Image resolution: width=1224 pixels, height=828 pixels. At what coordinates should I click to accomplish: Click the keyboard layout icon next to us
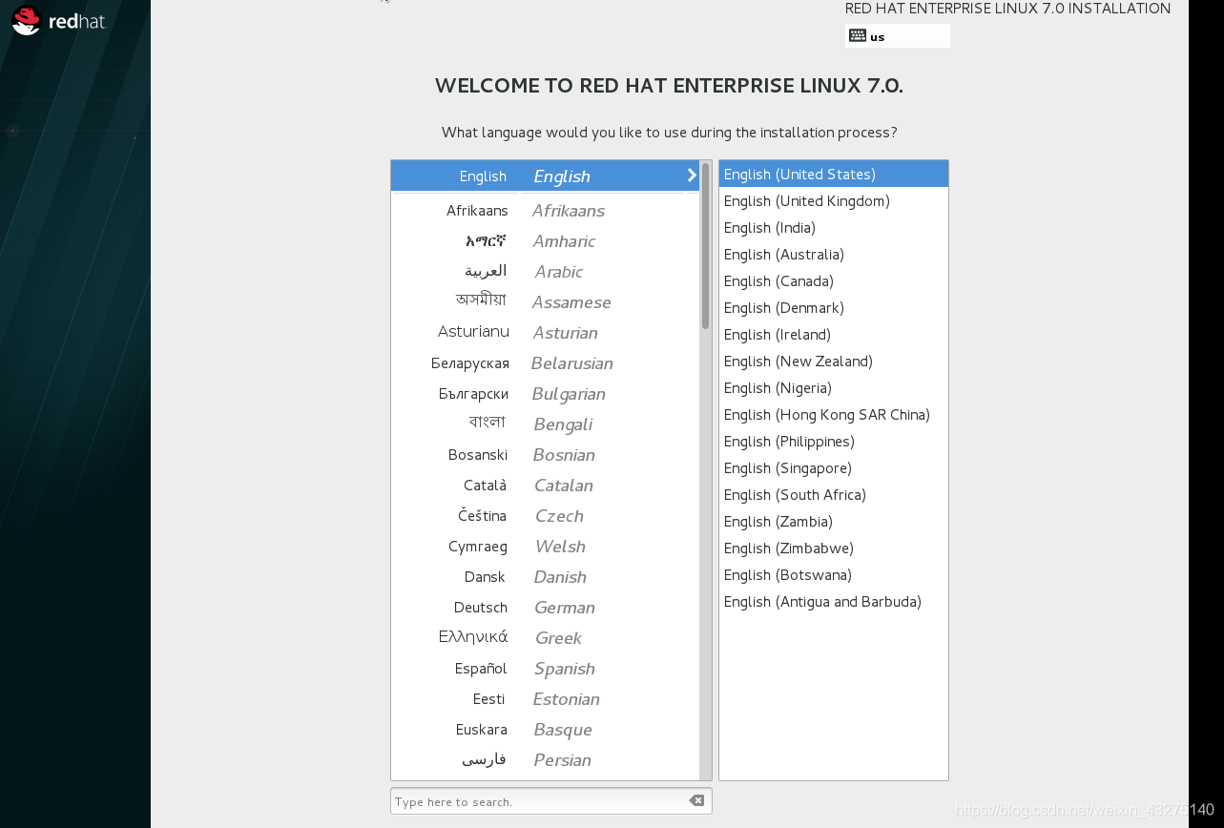click(857, 36)
